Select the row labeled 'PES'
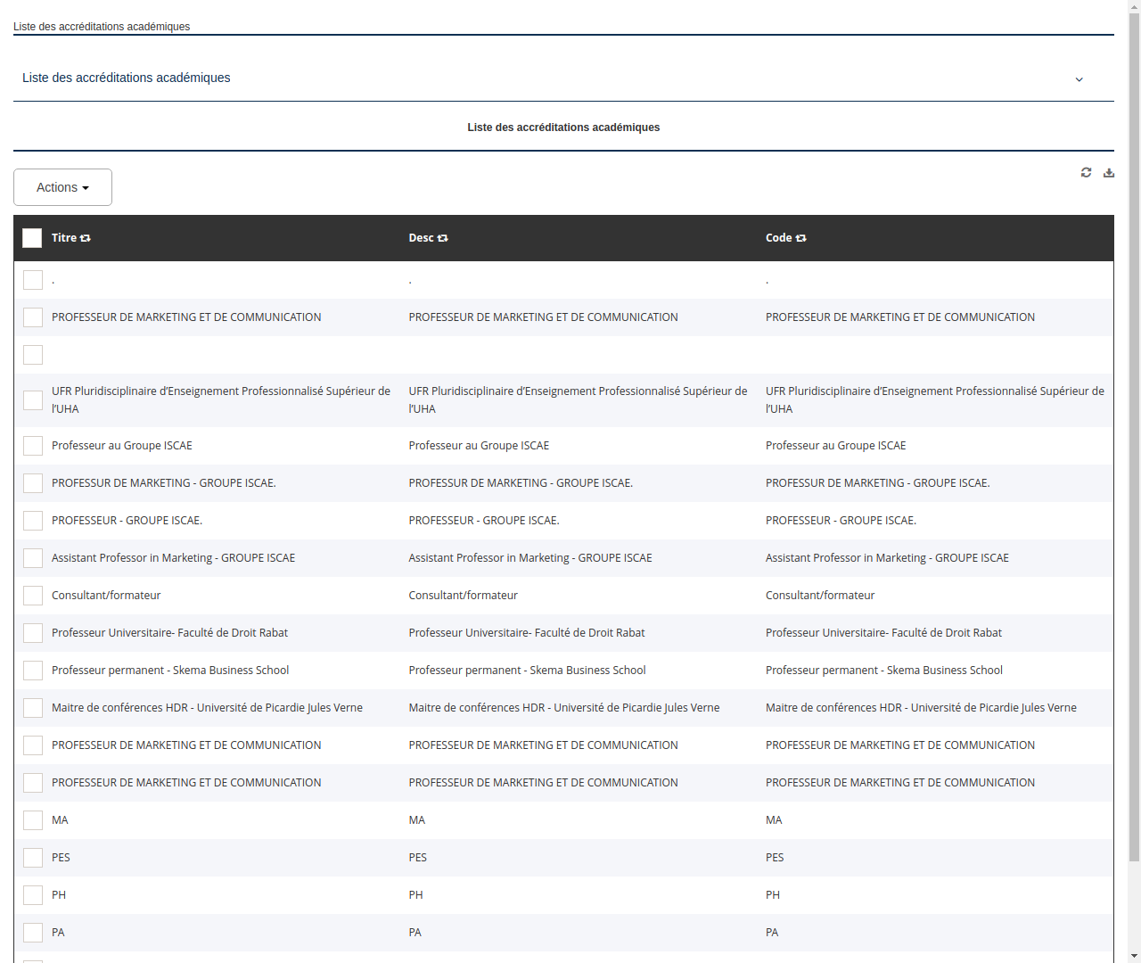Screen dimensions: 1141x963 pos(60,857)
